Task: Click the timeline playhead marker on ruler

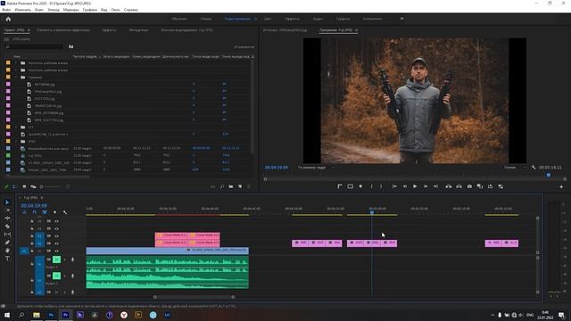Action: 372,212
